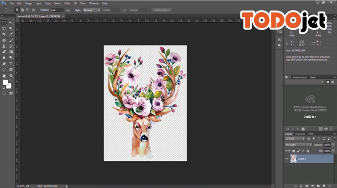Select the Zoom tool in toolbox
The height and width of the screenshot is (188, 337).
pyautogui.click(x=11, y=76)
